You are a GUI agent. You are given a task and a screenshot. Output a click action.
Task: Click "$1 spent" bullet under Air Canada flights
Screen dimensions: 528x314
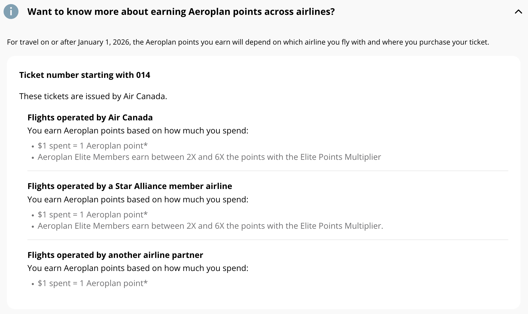pyautogui.click(x=93, y=146)
